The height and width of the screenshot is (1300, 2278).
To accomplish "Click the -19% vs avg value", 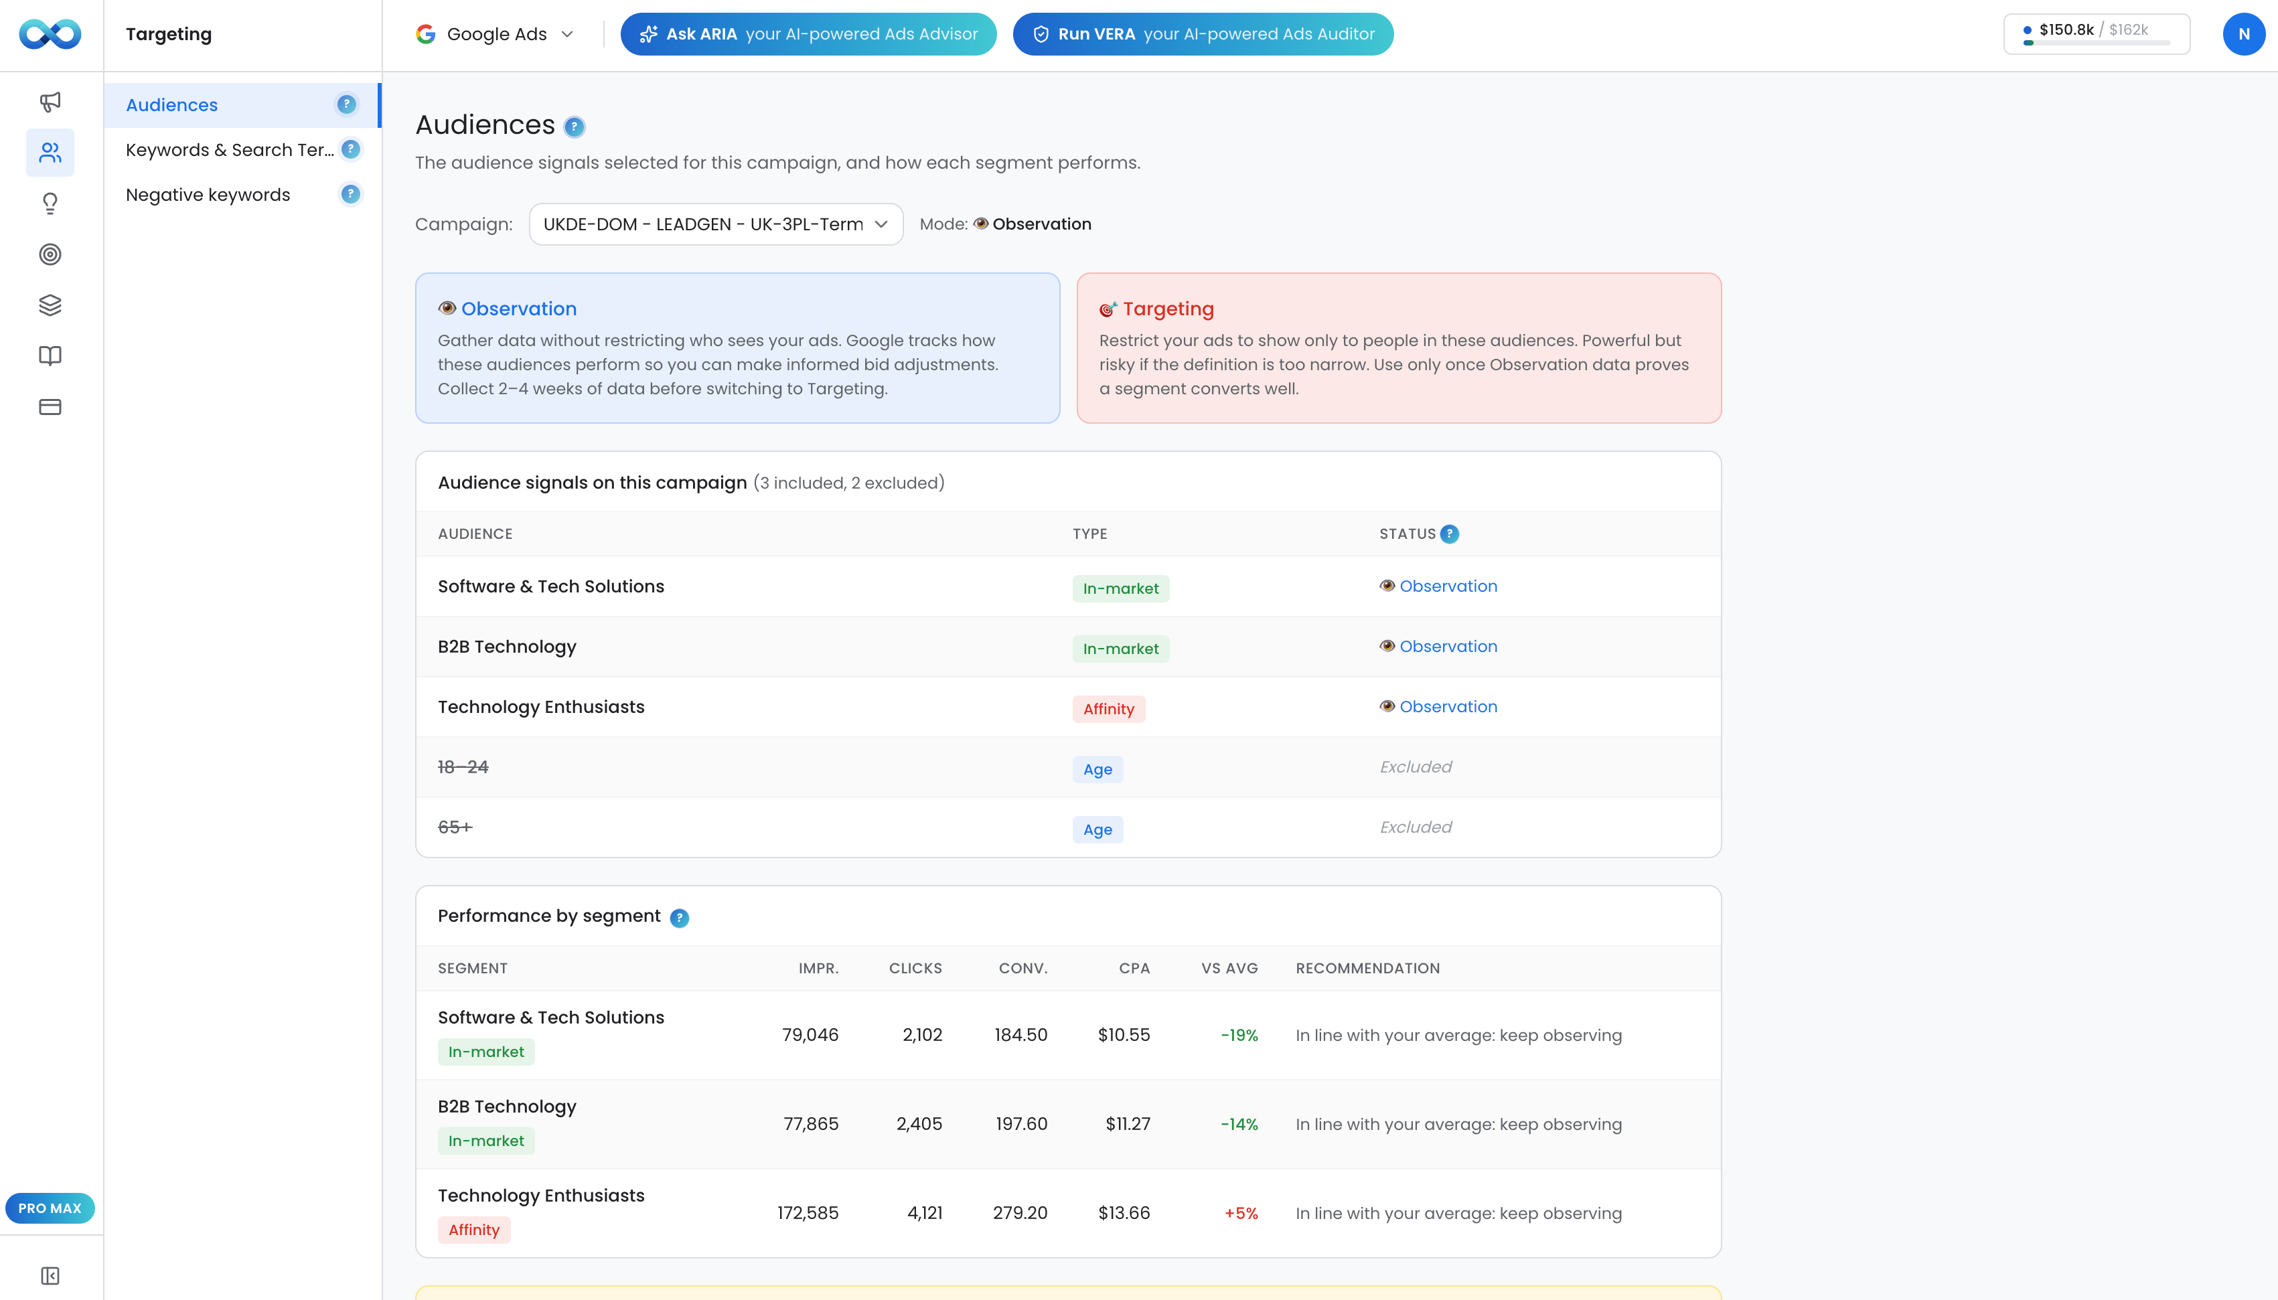I will coord(1239,1036).
